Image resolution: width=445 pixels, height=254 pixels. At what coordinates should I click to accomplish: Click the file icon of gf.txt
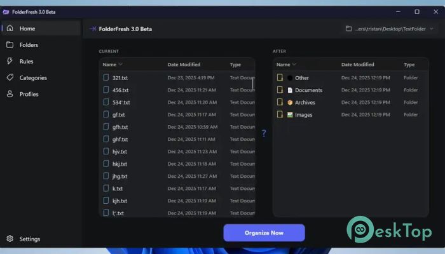106,114
